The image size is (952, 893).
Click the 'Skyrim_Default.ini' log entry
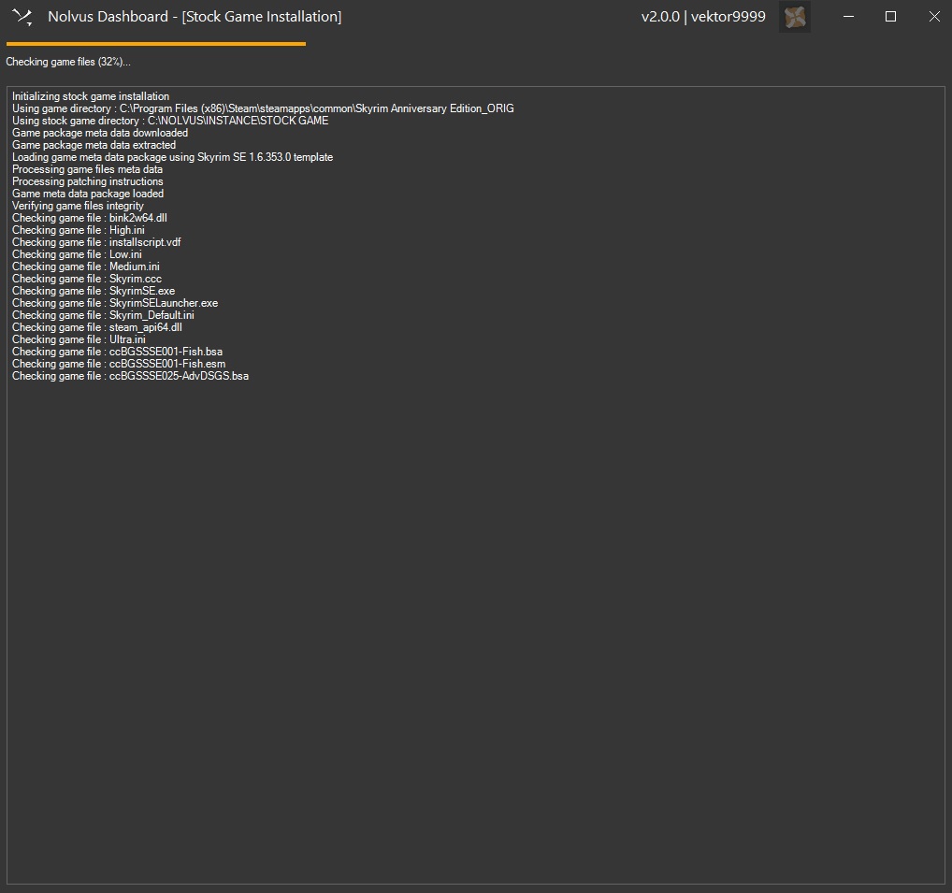[103, 315]
